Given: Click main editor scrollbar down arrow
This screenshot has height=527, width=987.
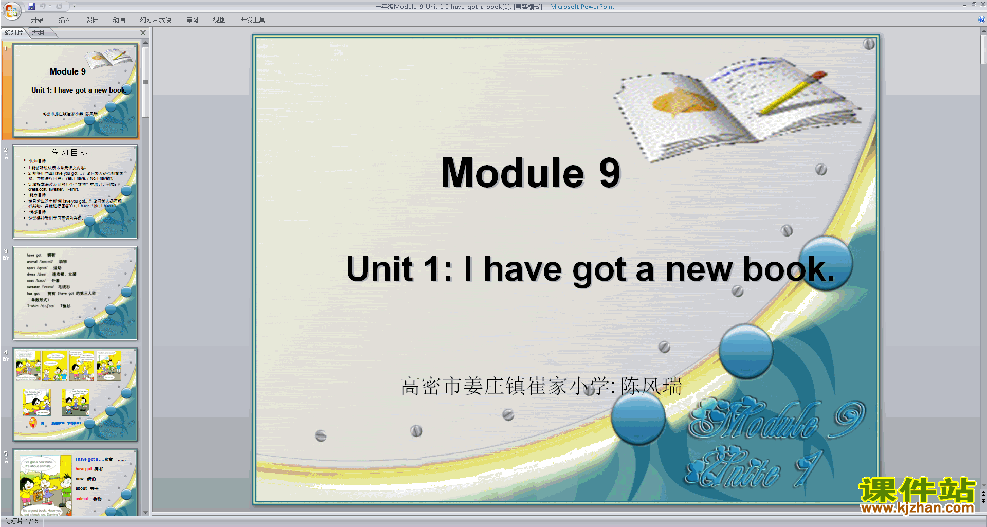Looking at the screenshot, I should click(983, 485).
